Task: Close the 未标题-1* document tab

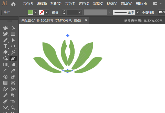Action: tap(86, 20)
